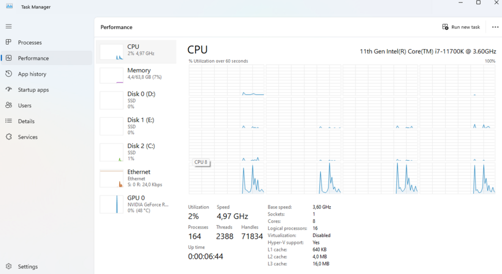Click the Run new task icon
Screen dimensions: 502x274
(445, 27)
